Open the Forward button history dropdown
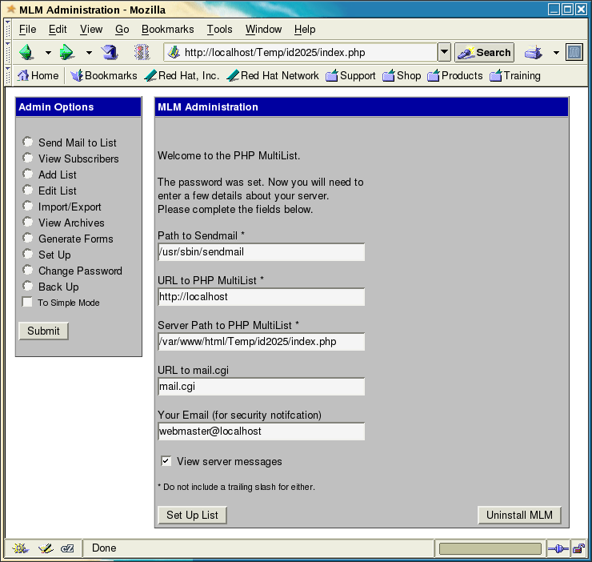The height and width of the screenshot is (562, 592). [x=89, y=53]
